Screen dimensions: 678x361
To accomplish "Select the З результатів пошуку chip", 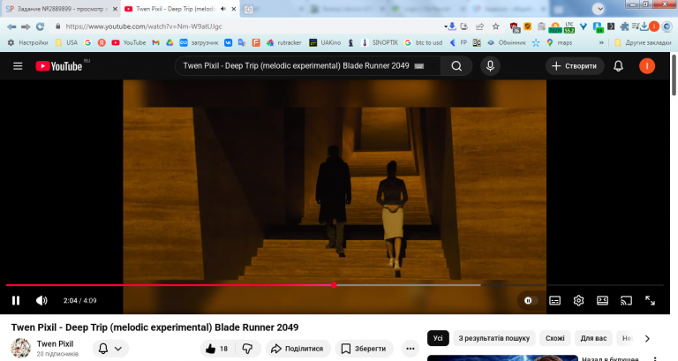I will click(493, 338).
